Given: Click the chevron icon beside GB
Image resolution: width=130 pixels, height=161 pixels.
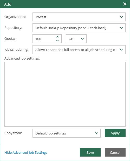Looking at the screenshot, I should (x=82, y=39).
